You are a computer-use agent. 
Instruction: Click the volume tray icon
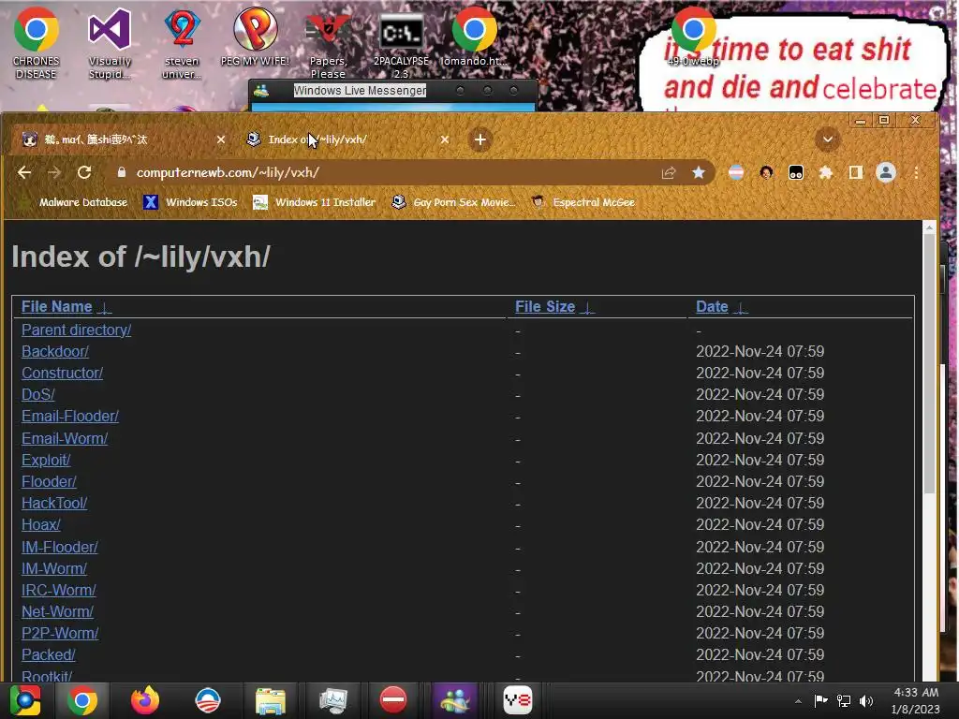pos(866,700)
